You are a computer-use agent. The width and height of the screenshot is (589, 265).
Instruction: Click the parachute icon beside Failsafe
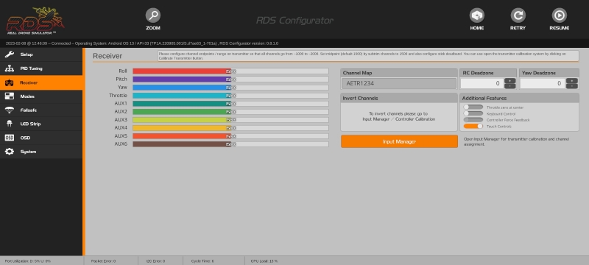10,110
